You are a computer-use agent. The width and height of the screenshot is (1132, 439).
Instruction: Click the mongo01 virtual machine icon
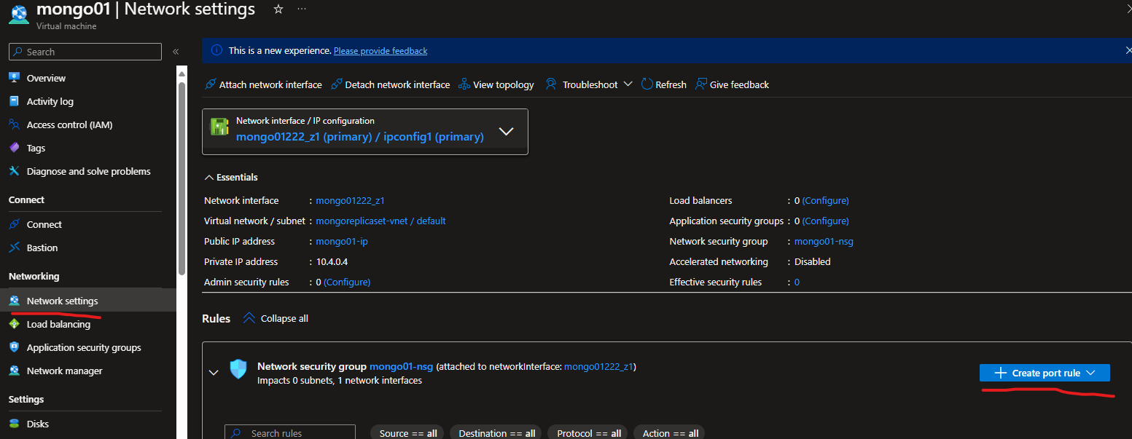pyautogui.click(x=19, y=15)
